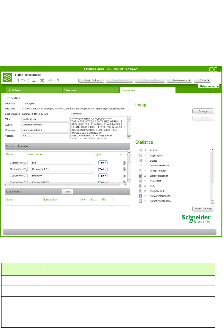Click the Vijeo-Designer button
Screen dimensions: 223x328
point(120,80)
